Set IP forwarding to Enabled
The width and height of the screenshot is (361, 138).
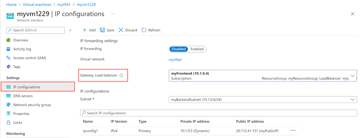197,49
